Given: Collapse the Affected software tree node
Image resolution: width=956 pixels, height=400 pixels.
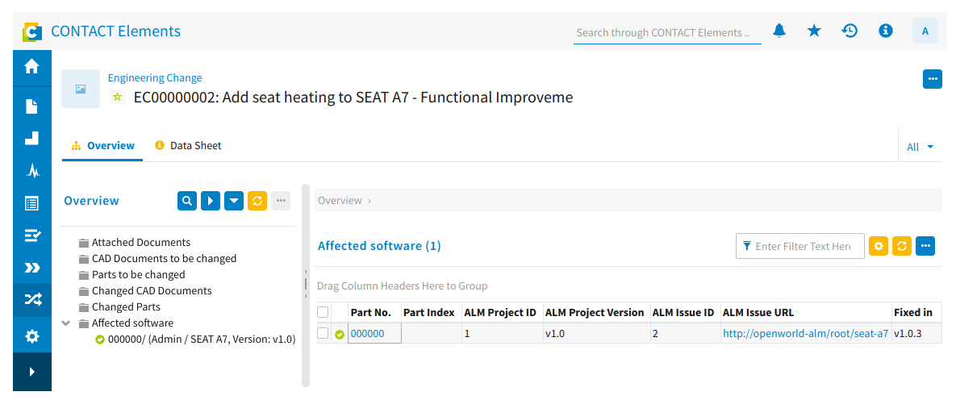Looking at the screenshot, I should pyautogui.click(x=67, y=323).
